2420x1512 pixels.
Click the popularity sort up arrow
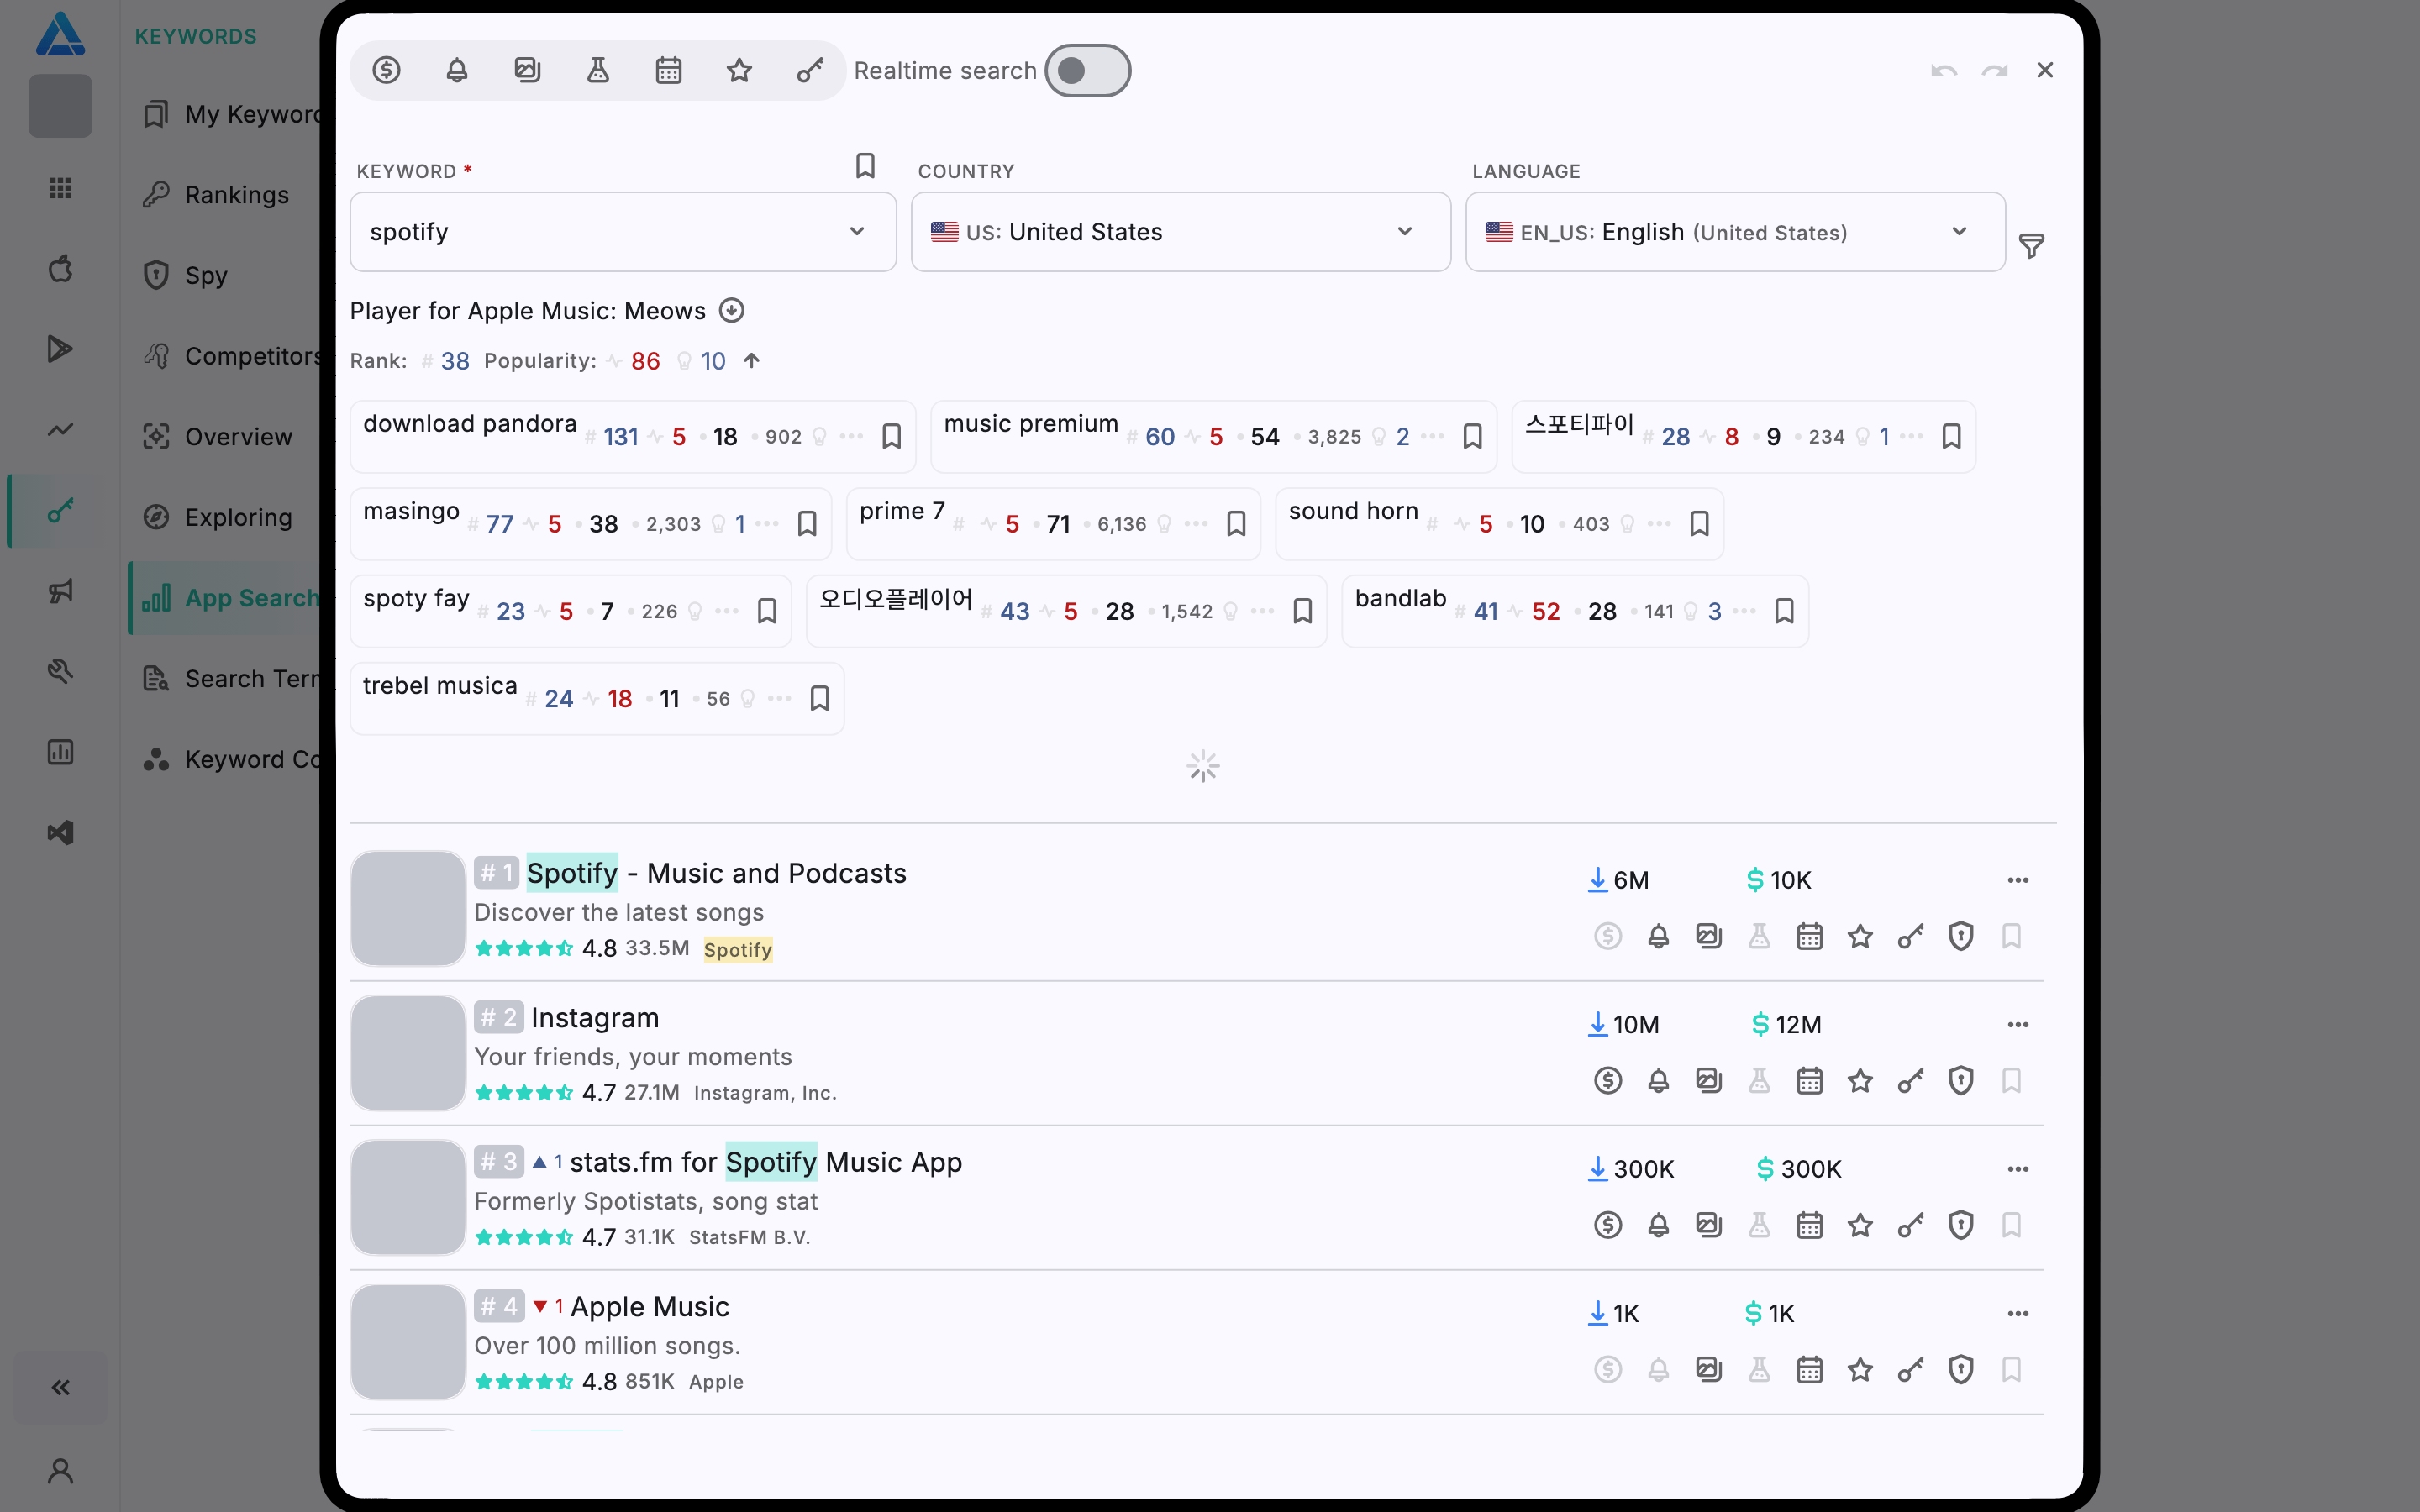pyautogui.click(x=752, y=361)
